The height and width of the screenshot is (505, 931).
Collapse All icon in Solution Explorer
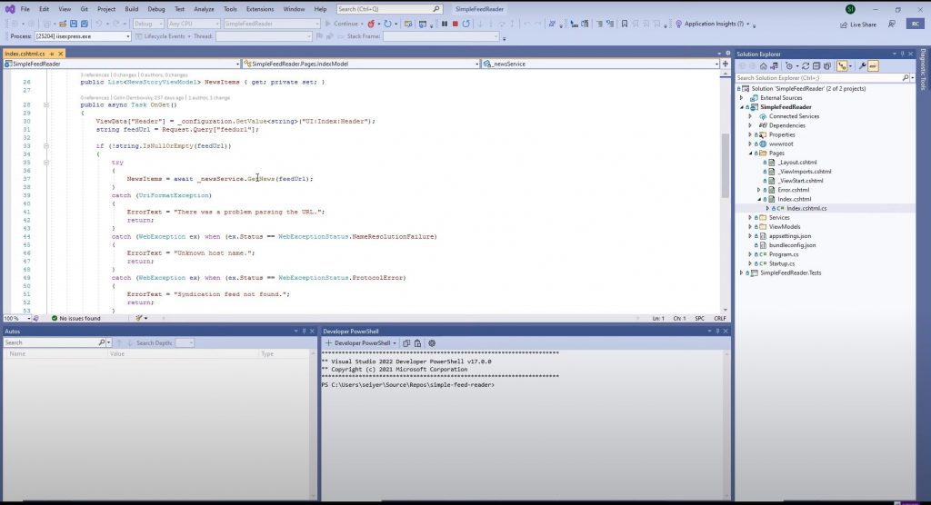click(x=816, y=66)
